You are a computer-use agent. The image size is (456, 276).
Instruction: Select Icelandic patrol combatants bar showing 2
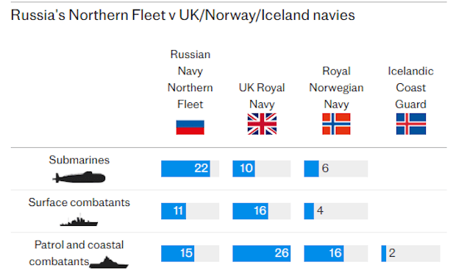coord(410,254)
